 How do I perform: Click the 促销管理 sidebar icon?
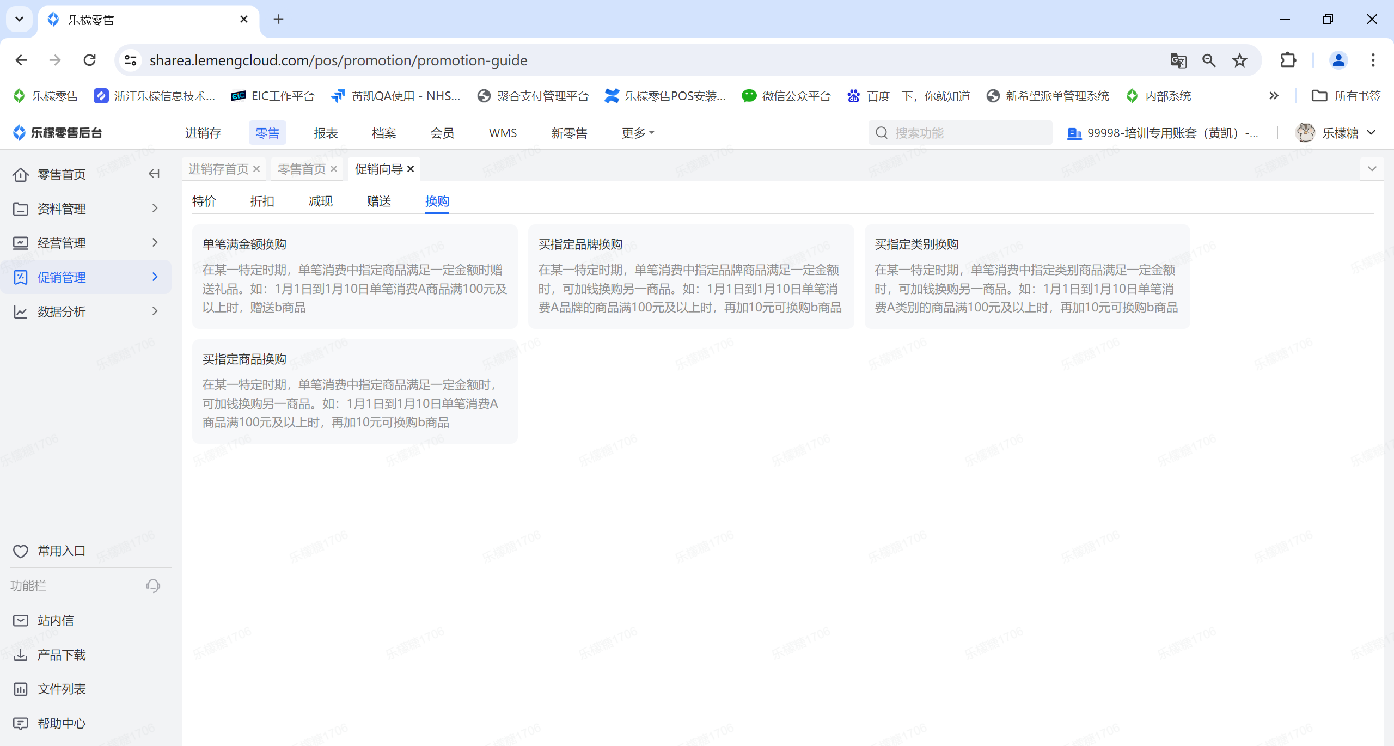pos(21,277)
